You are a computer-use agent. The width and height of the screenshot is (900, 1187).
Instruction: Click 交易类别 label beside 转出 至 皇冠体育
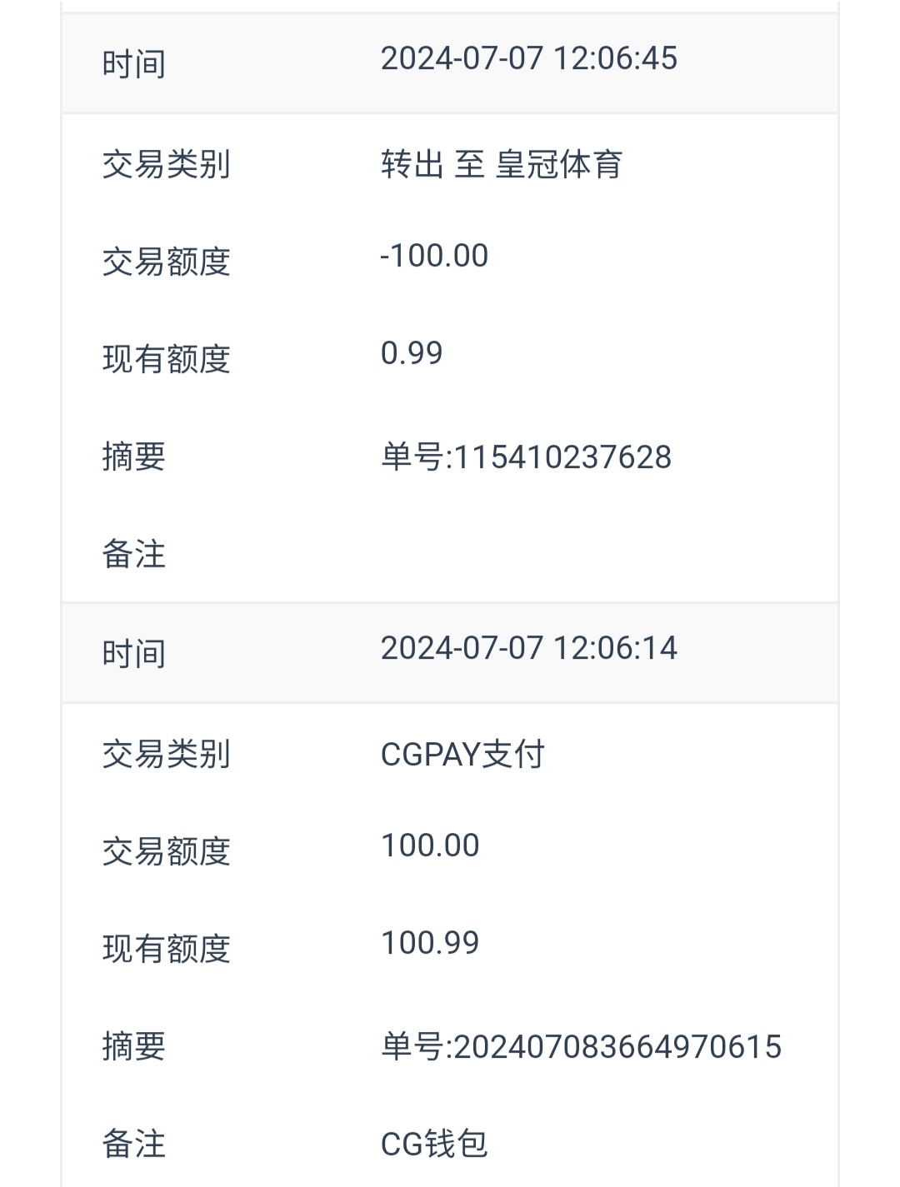(166, 164)
